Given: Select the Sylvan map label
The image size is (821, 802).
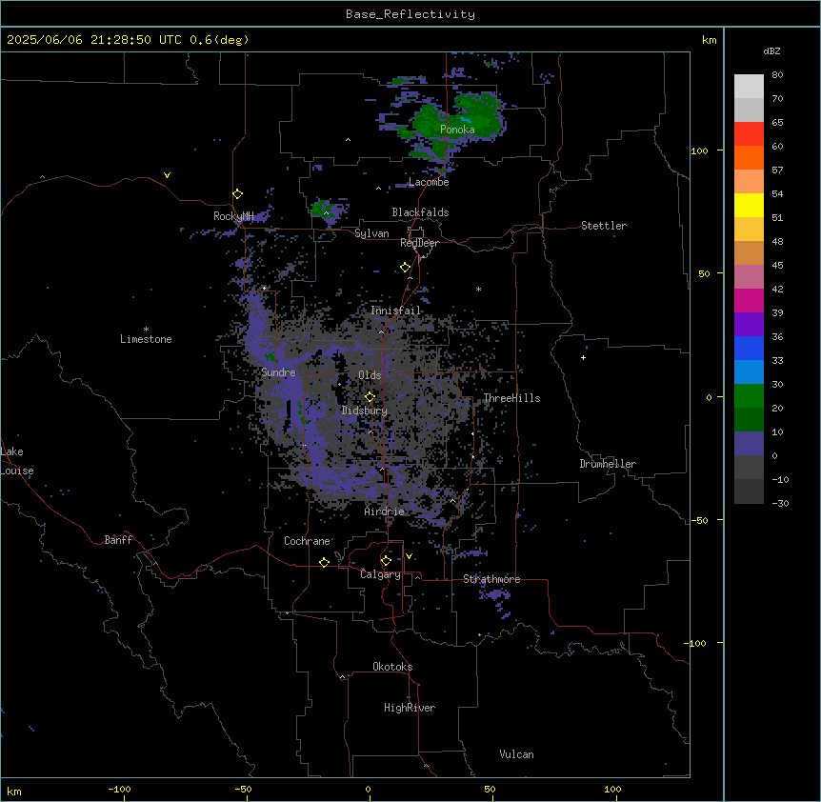Looking at the screenshot, I should [x=371, y=233].
